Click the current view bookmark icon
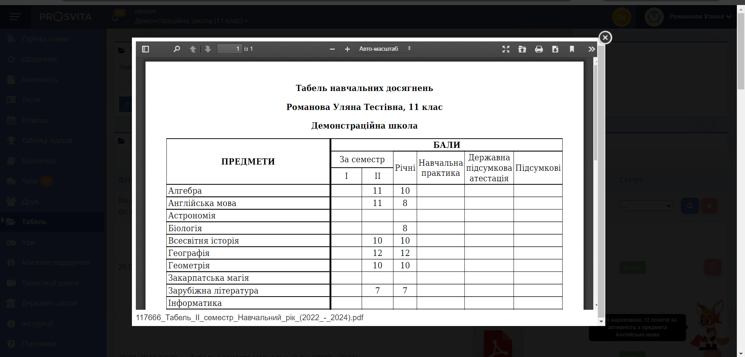The image size is (745, 357). coord(572,49)
